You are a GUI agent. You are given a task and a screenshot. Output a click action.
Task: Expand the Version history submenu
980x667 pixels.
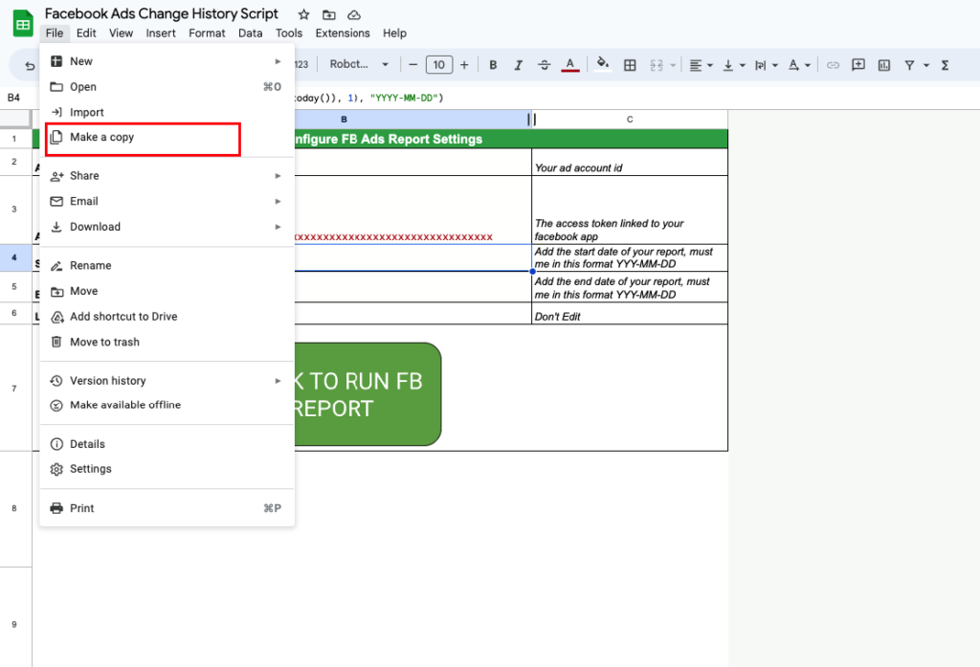(167, 381)
